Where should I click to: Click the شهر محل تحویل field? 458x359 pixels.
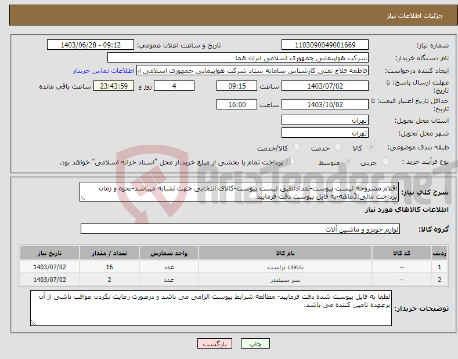pos(325,133)
